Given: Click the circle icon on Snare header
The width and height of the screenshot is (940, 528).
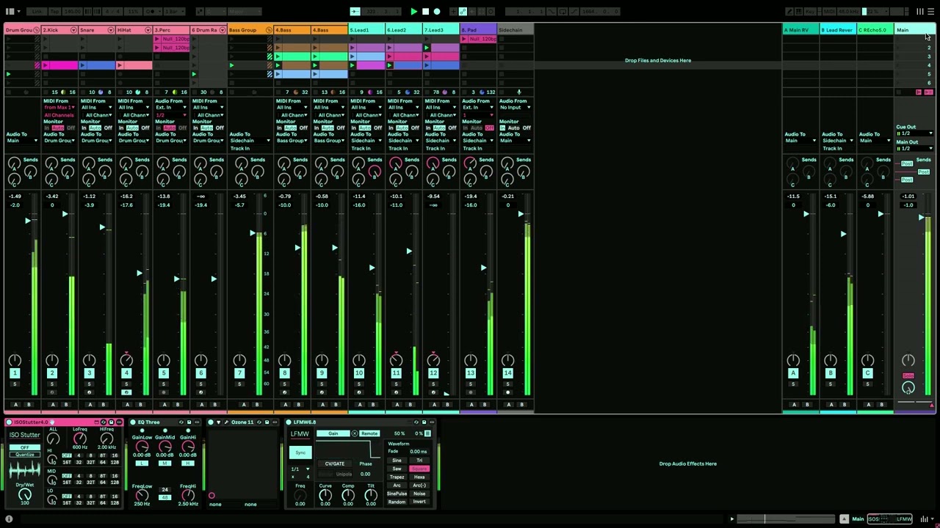Looking at the screenshot, I should click(x=110, y=30).
